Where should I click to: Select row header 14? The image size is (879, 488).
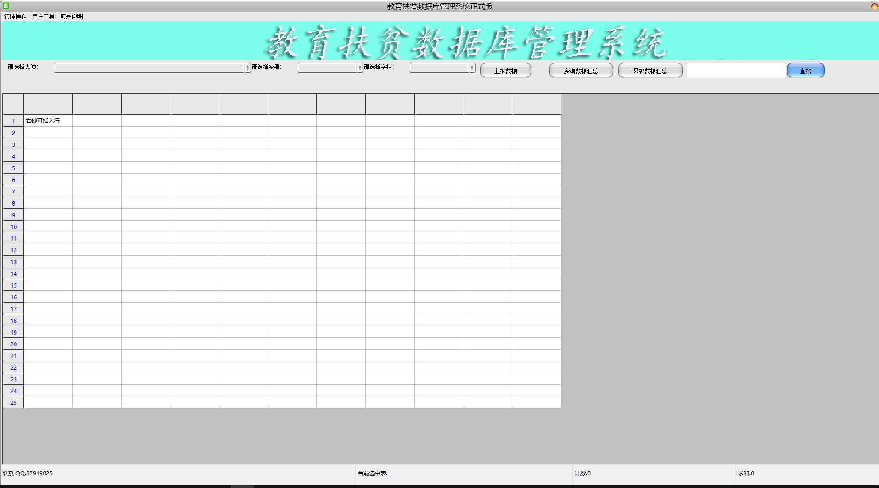tap(13, 274)
